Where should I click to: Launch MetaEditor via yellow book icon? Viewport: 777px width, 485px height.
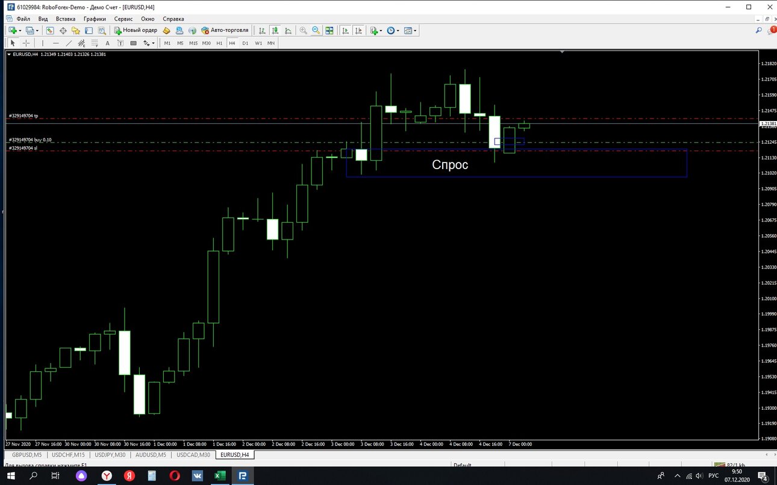pyautogui.click(x=167, y=30)
